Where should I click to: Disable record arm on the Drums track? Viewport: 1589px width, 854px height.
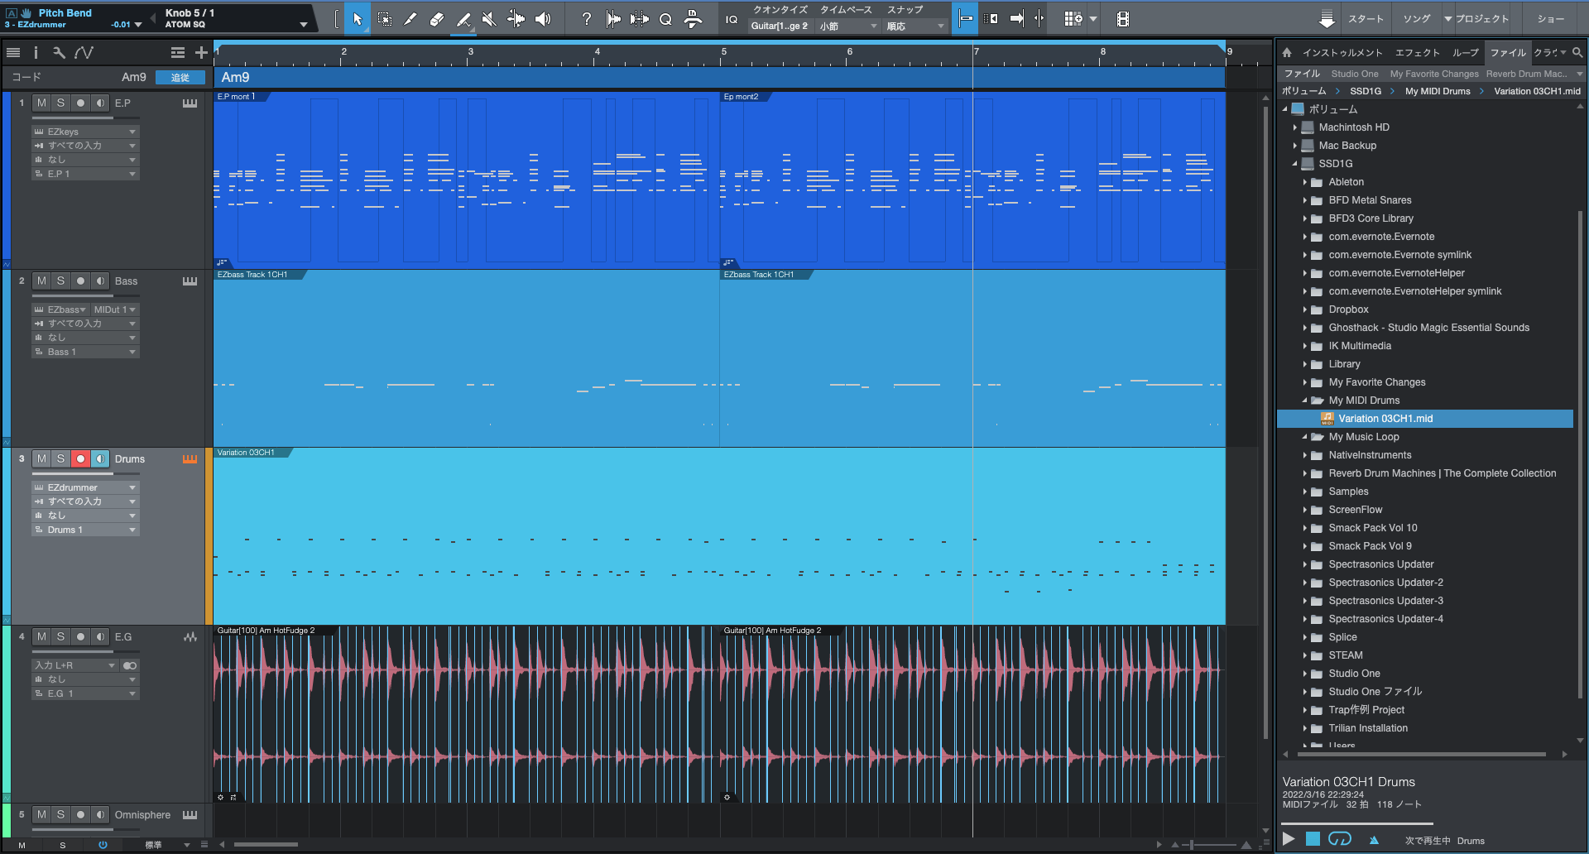click(x=80, y=459)
